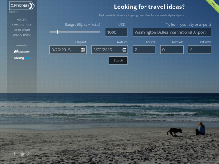Image resolution: width=219 pixels, height=164 pixels.
Task: Open terms of use link
Action: 22,30
